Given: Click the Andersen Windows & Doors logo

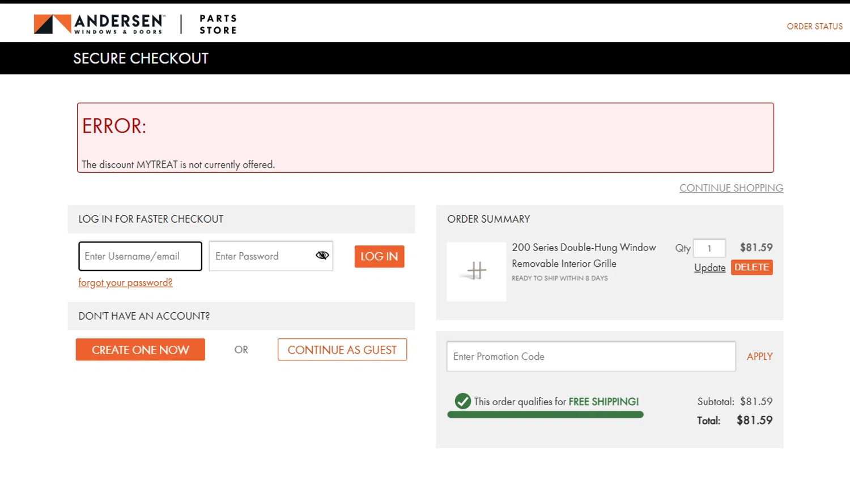Looking at the screenshot, I should pyautogui.click(x=100, y=24).
